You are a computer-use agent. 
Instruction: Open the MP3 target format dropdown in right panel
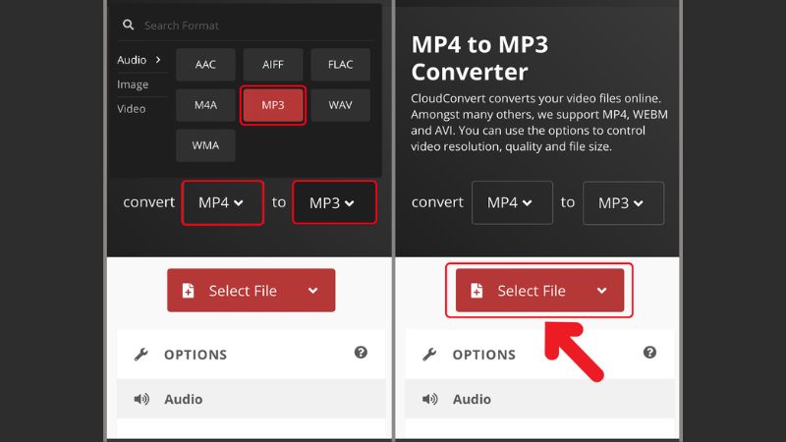[622, 202]
